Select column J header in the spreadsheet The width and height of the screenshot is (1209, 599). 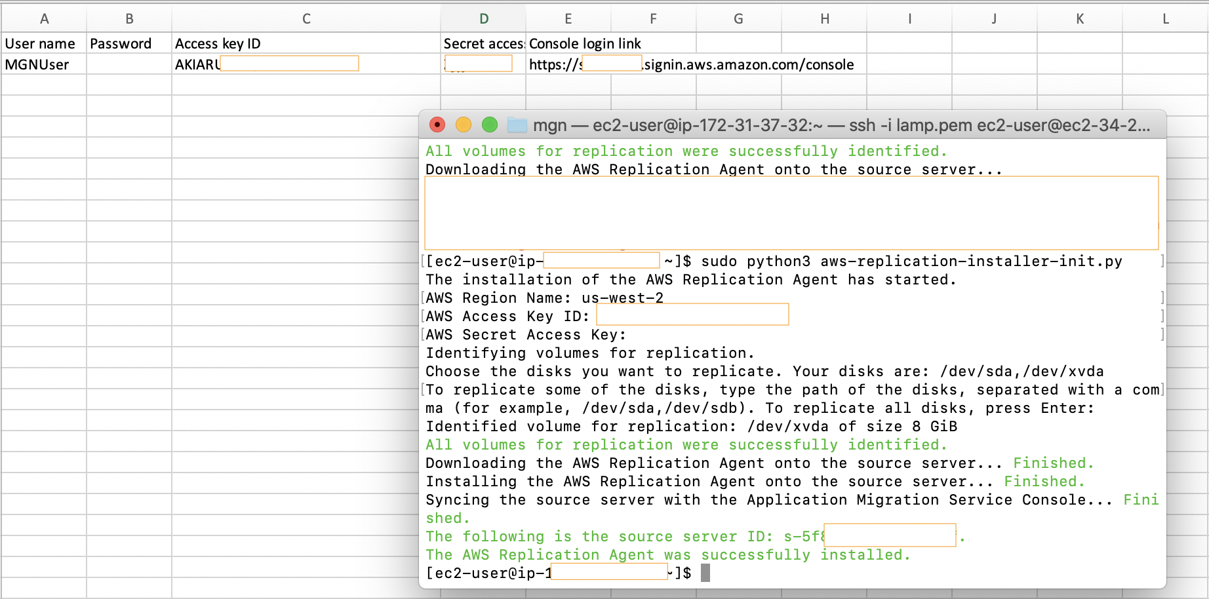pos(995,19)
